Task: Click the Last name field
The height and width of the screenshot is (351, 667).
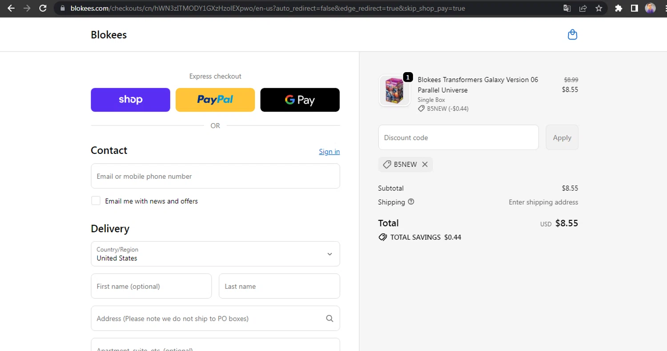Action: (x=279, y=286)
